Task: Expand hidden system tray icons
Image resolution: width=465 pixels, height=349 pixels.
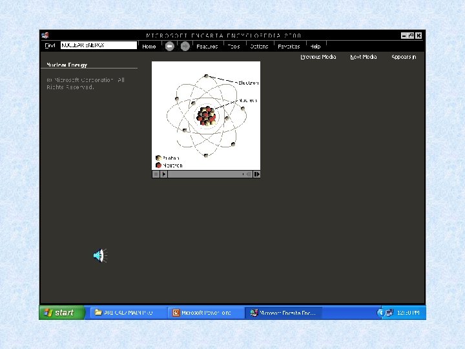Action: coord(380,313)
